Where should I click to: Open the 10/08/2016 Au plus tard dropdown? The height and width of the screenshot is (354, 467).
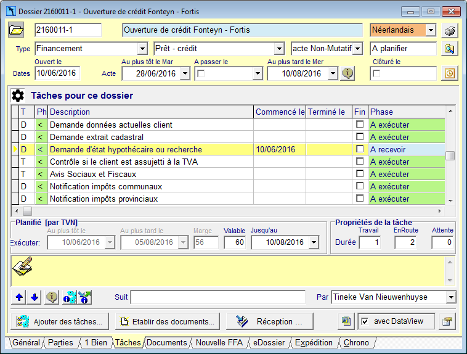[x=333, y=73]
